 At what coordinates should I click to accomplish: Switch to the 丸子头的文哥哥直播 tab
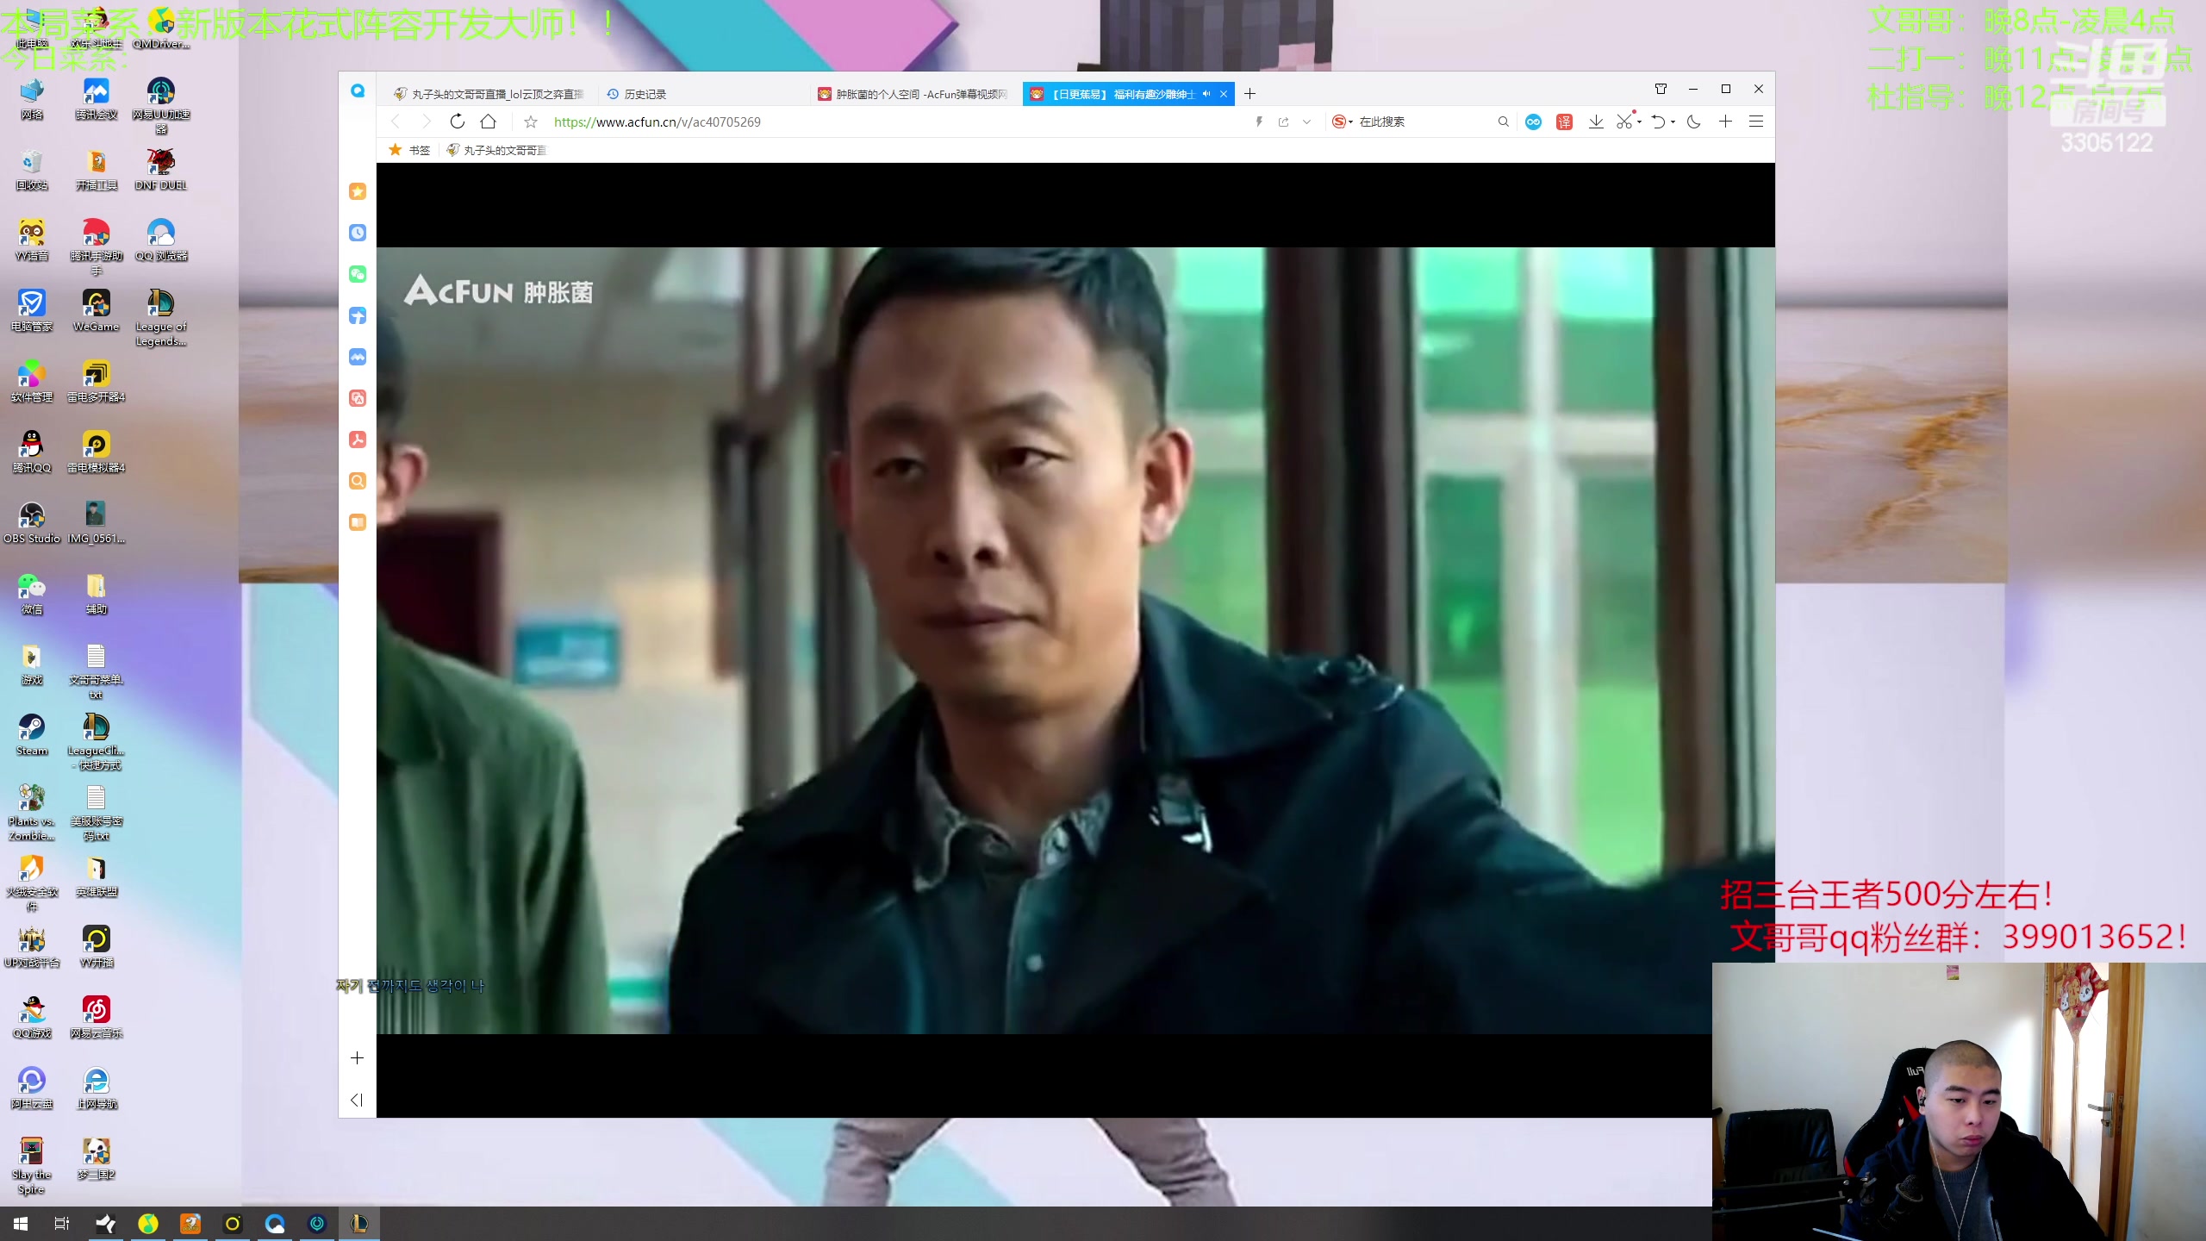point(489,94)
